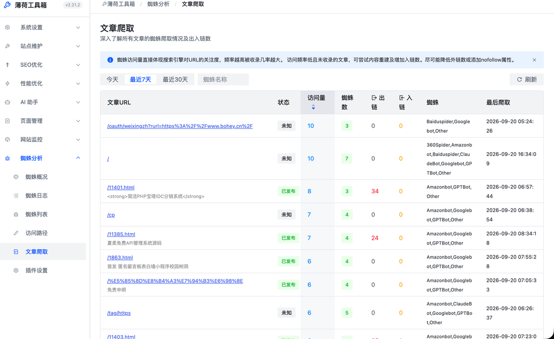The height and width of the screenshot is (339, 554).
Task: Click the 站点维护 wrench icon
Action: point(8,46)
